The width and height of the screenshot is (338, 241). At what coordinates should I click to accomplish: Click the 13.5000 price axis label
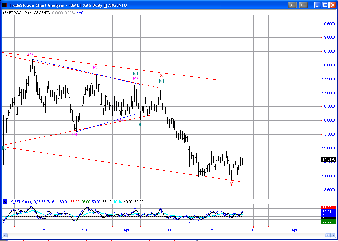(x=329, y=190)
